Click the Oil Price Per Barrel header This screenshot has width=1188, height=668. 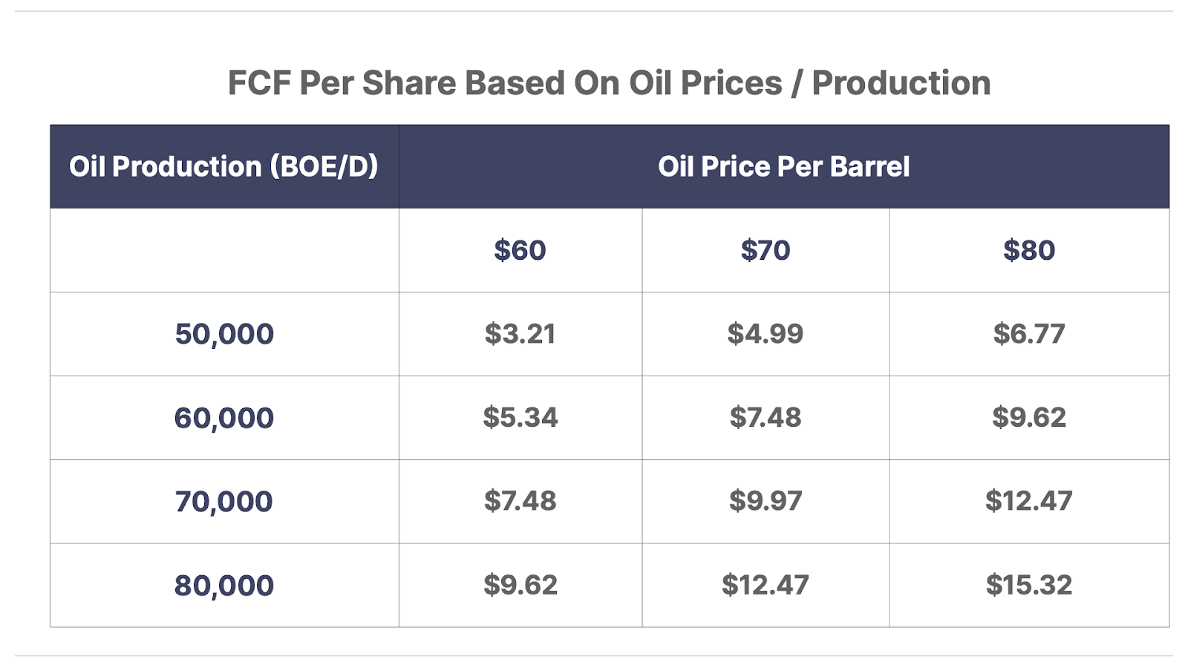coord(784,166)
